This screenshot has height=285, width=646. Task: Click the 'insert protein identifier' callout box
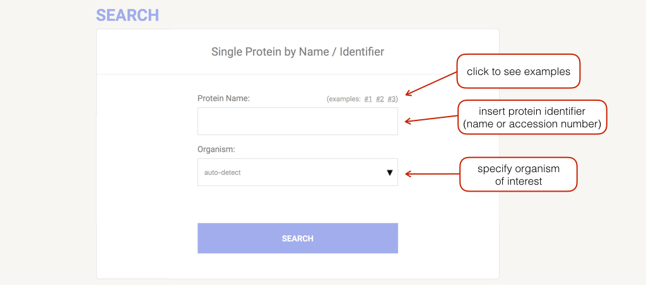tap(532, 117)
